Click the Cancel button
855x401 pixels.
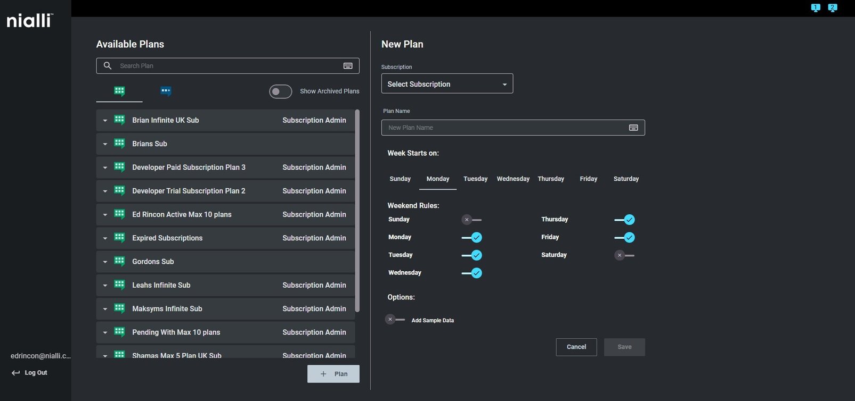pyautogui.click(x=576, y=347)
